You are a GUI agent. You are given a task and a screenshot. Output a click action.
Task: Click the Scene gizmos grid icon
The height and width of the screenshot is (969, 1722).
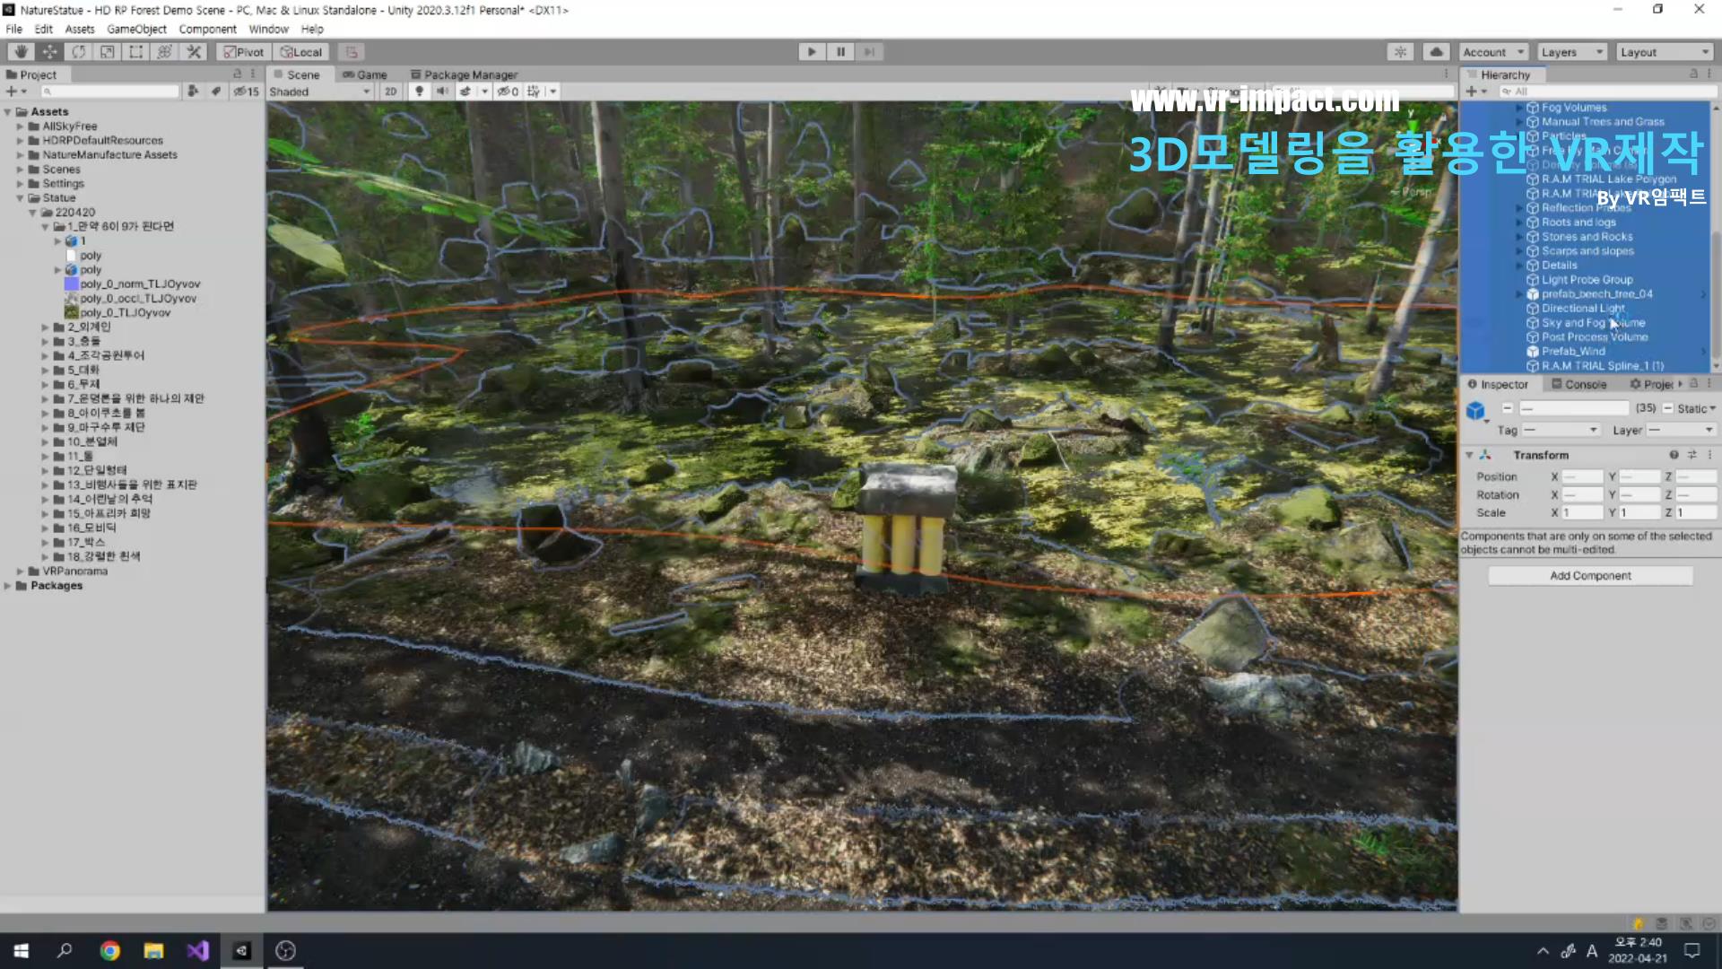pyautogui.click(x=534, y=92)
